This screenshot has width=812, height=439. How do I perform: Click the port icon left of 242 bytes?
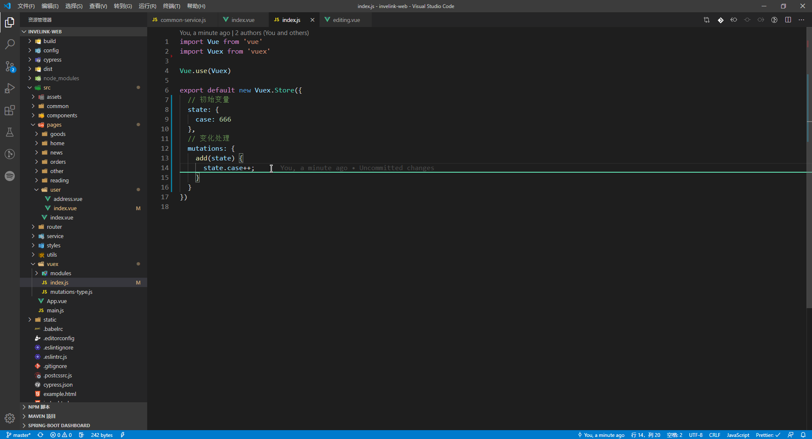point(82,435)
